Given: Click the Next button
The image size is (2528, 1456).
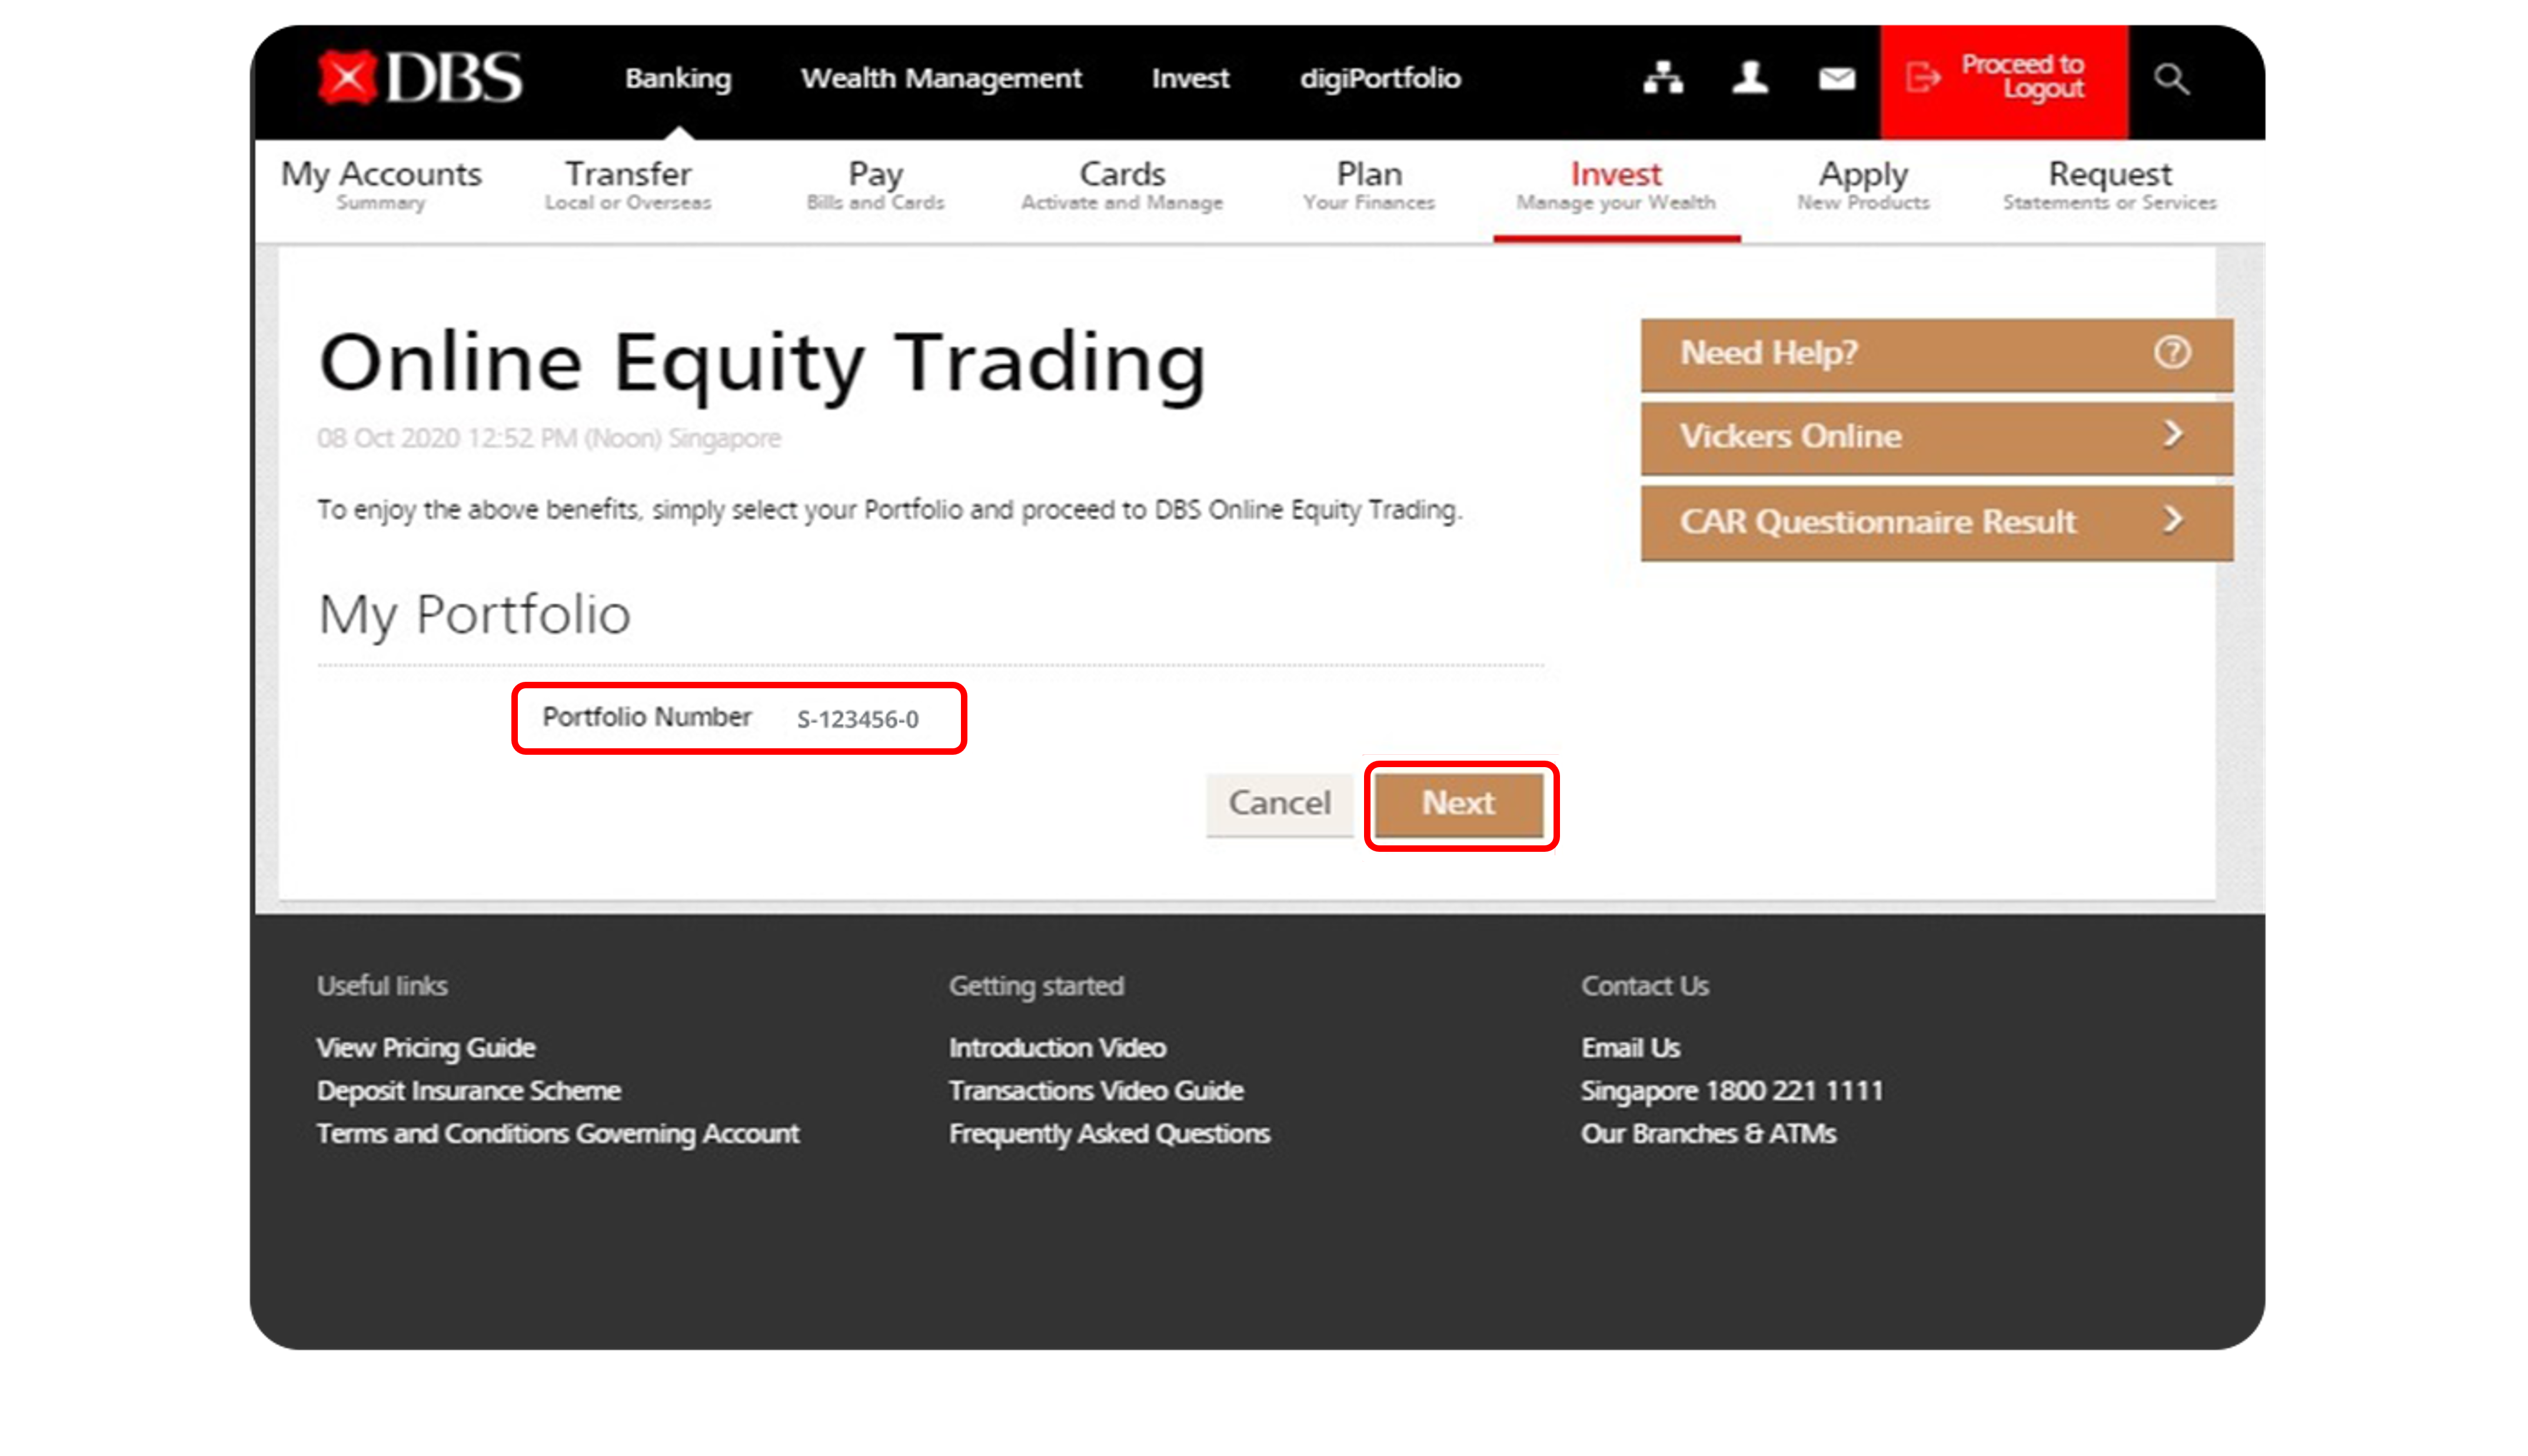Looking at the screenshot, I should pos(1459,804).
